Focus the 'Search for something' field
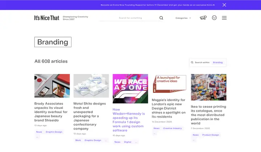Image resolution: width=261 pixels, height=152 pixels. click(130, 18)
